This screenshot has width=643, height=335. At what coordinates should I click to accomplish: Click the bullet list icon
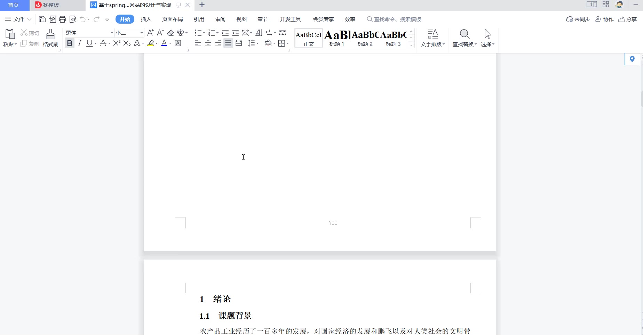pyautogui.click(x=198, y=33)
